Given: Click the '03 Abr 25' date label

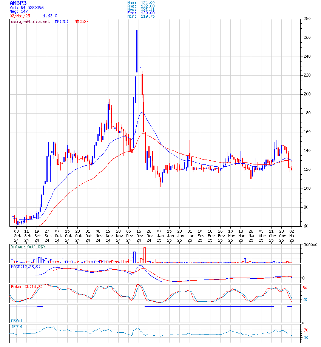Looking at the screenshot, I should point(261,236).
